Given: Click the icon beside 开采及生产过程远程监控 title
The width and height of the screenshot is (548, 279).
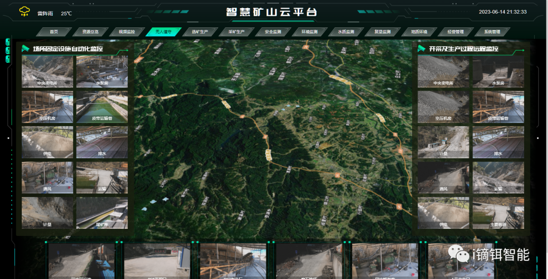Looking at the screenshot, I should click(421, 49).
